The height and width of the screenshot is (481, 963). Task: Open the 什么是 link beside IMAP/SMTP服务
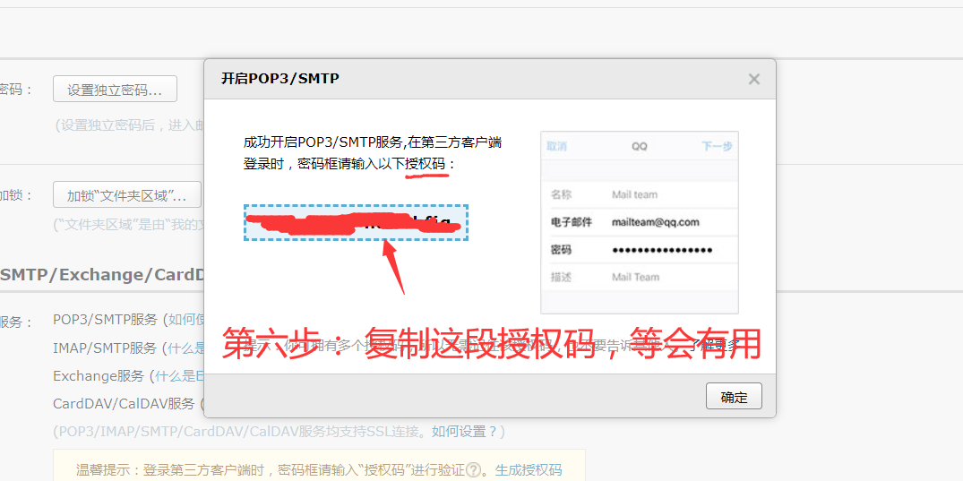click(x=186, y=348)
